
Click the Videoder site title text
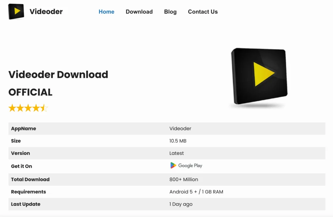pyautogui.click(x=46, y=12)
